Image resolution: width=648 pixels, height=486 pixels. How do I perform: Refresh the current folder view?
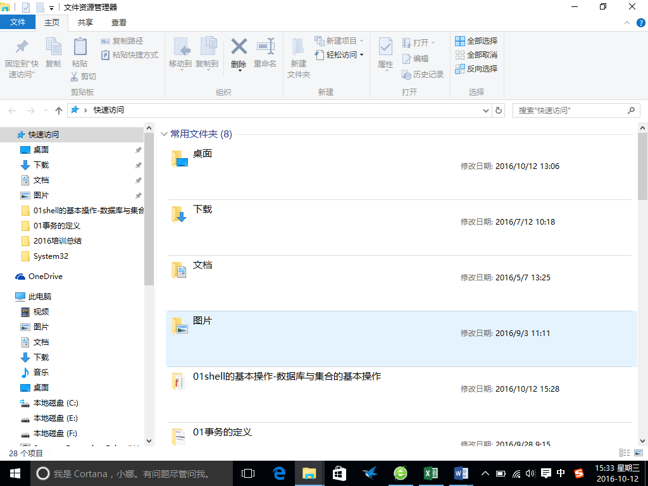tap(499, 110)
